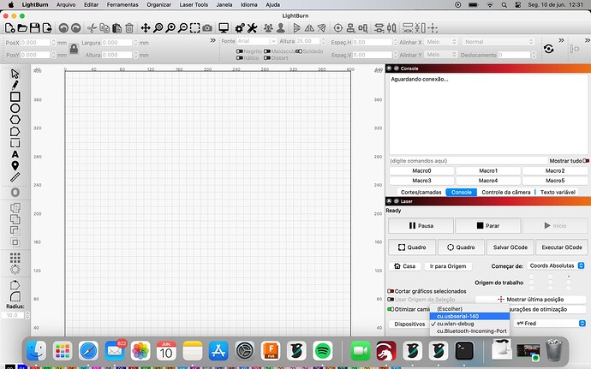This screenshot has height=369, width=591.
Task: Open the Fred device dropdown
Action: pos(550,324)
